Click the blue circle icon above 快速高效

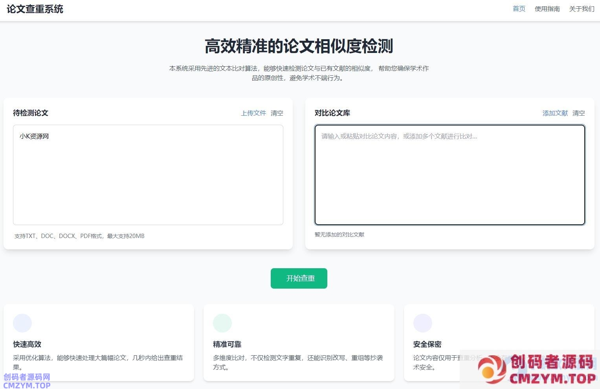(22, 323)
